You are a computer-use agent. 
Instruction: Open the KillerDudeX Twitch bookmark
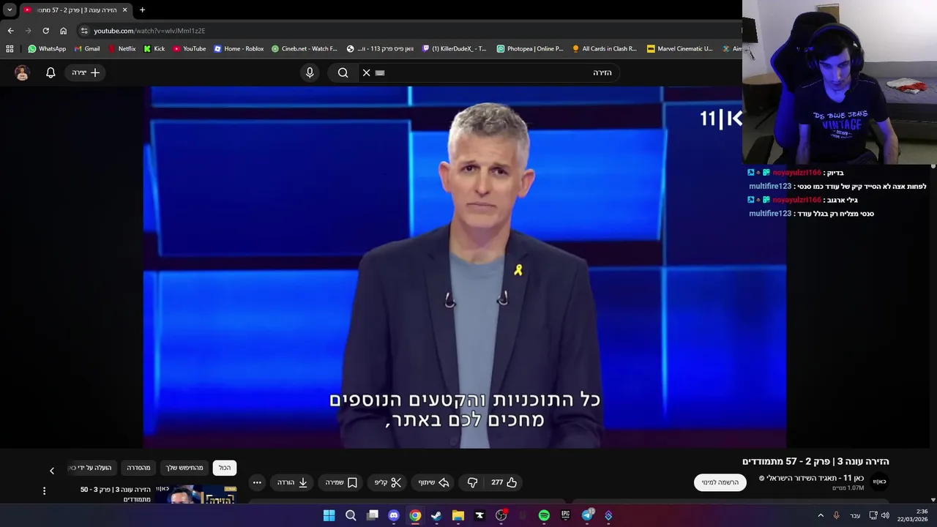pyautogui.click(x=454, y=49)
